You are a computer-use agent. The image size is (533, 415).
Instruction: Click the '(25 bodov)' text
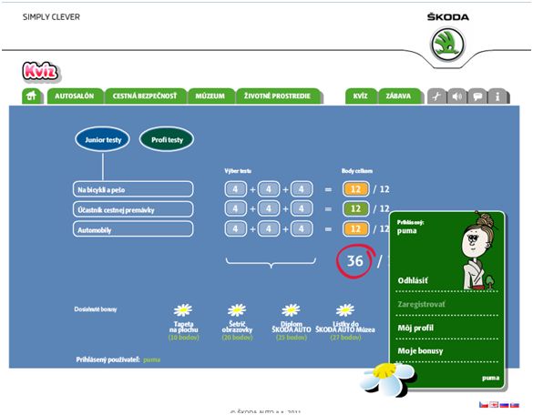pyautogui.click(x=292, y=338)
